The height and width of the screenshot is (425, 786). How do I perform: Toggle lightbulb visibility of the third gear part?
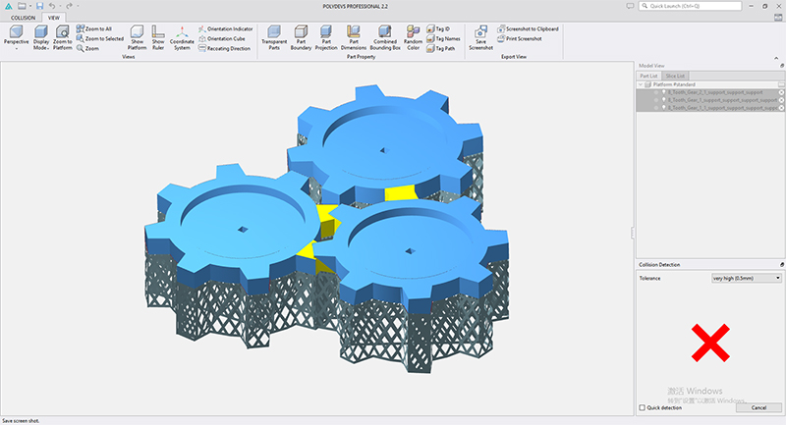[x=664, y=108]
